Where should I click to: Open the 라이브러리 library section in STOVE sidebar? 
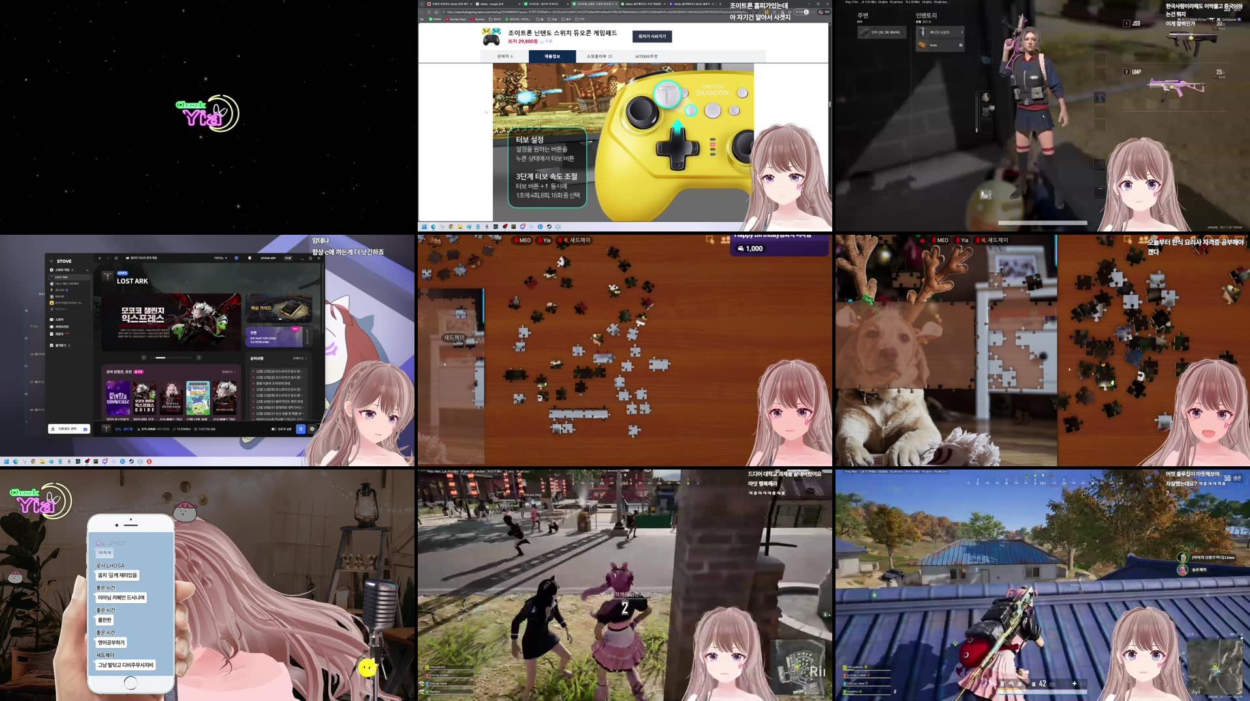pyautogui.click(x=61, y=327)
